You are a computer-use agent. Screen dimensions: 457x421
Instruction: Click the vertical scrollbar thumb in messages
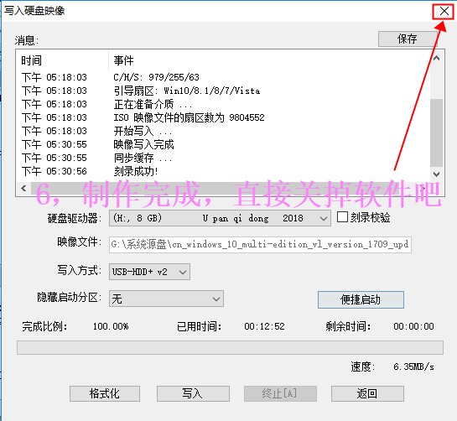point(436,133)
